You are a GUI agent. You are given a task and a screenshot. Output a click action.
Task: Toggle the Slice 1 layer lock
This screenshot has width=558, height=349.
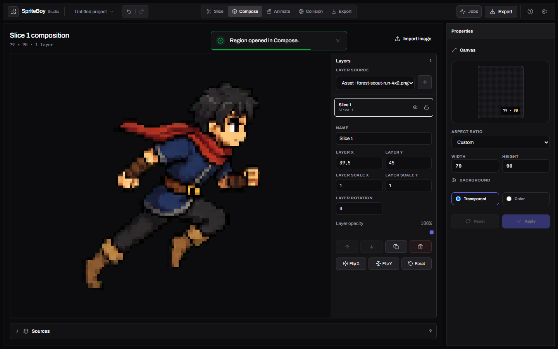(426, 107)
